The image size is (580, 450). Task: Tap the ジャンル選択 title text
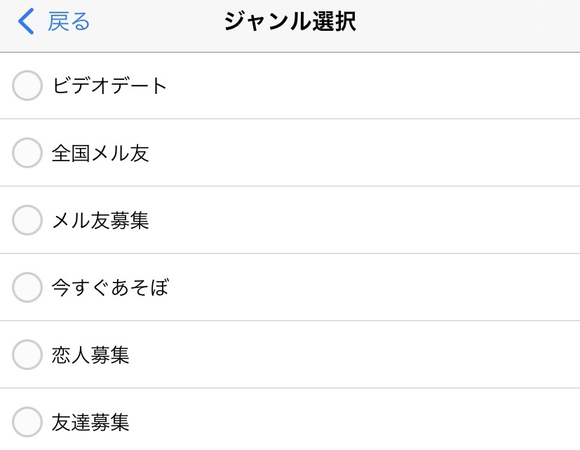pyautogui.click(x=290, y=21)
